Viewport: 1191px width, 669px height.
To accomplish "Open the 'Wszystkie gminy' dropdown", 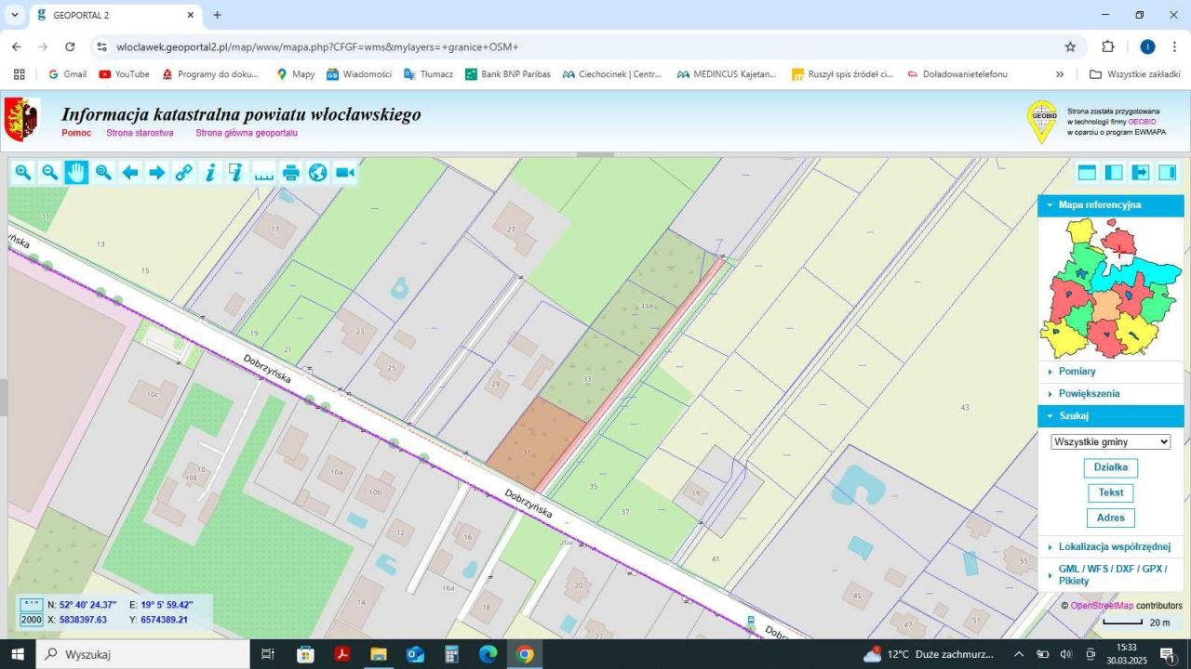I will [x=1110, y=442].
